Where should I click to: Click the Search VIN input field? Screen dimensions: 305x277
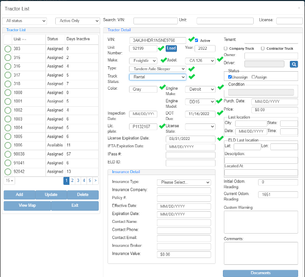(x=155, y=21)
